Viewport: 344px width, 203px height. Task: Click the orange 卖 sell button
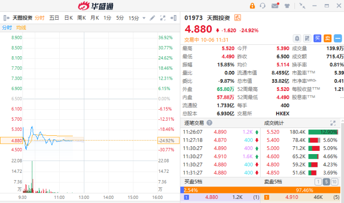327,38
